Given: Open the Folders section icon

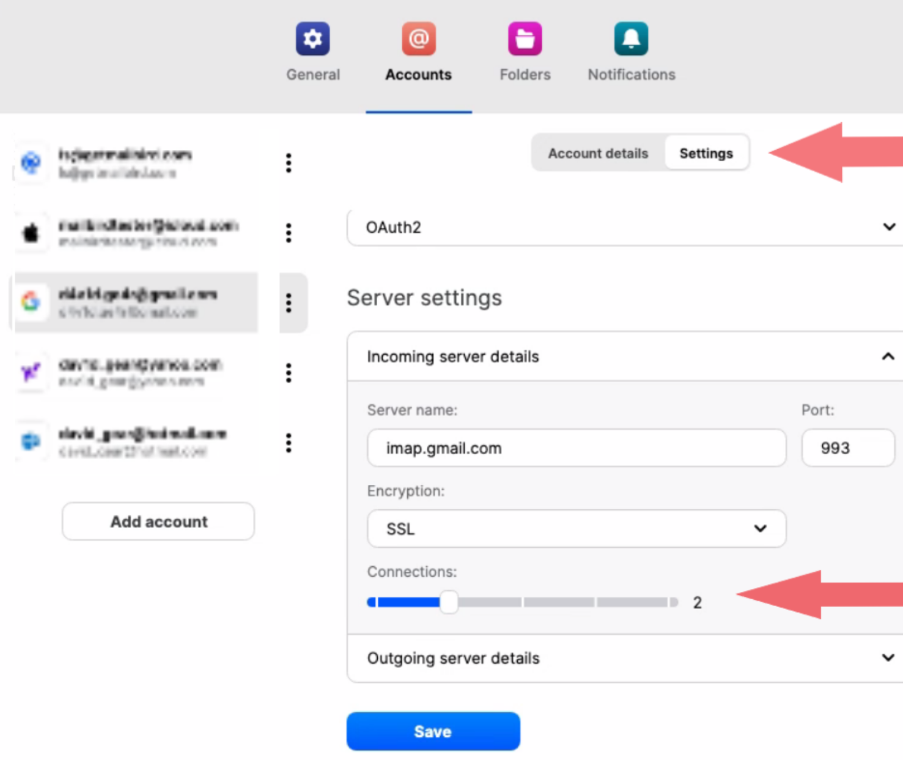Looking at the screenshot, I should 524,38.
